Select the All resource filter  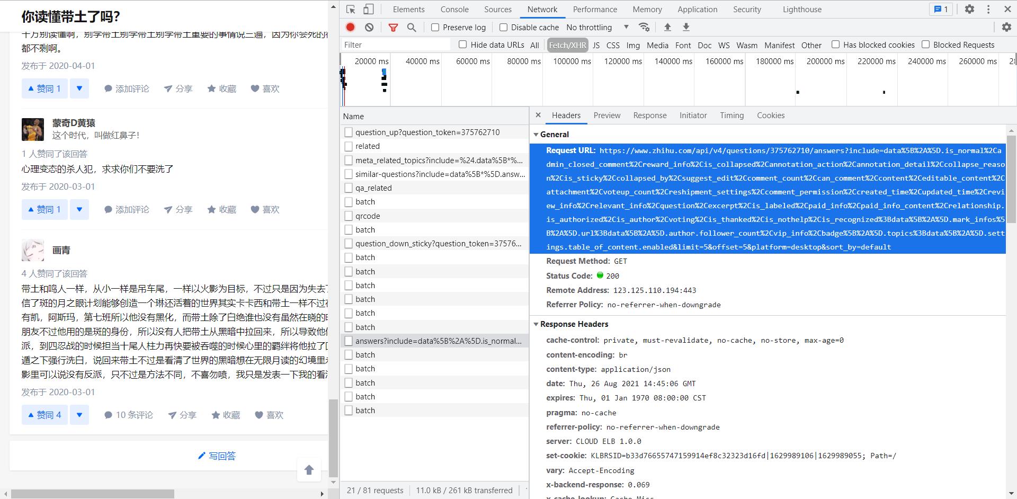tap(534, 45)
